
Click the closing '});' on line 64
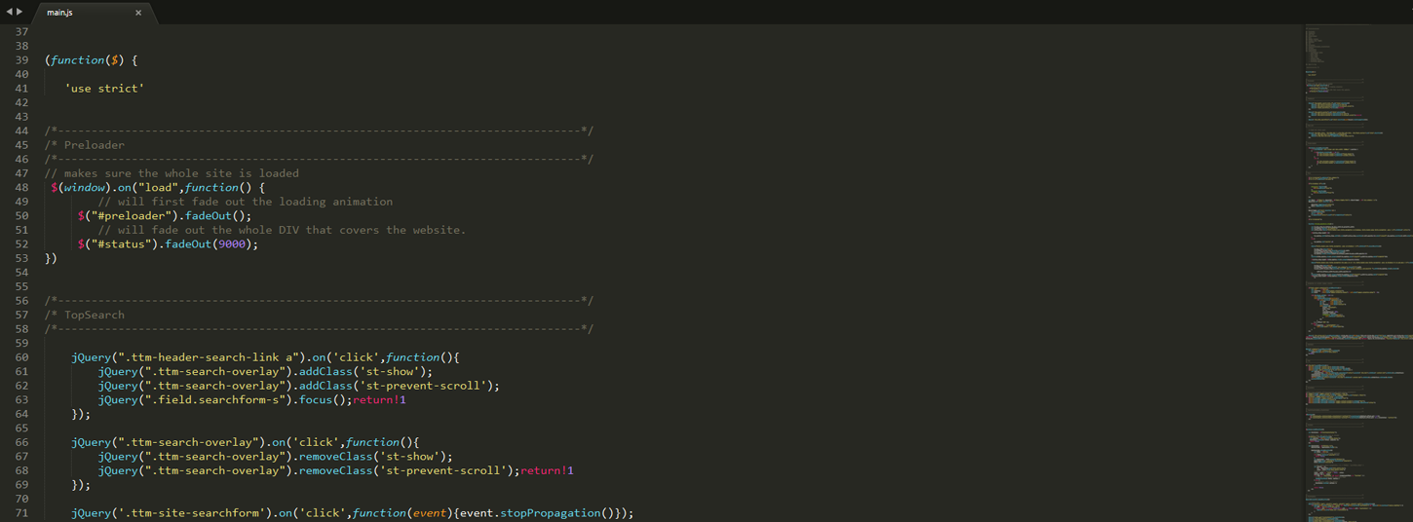click(81, 414)
